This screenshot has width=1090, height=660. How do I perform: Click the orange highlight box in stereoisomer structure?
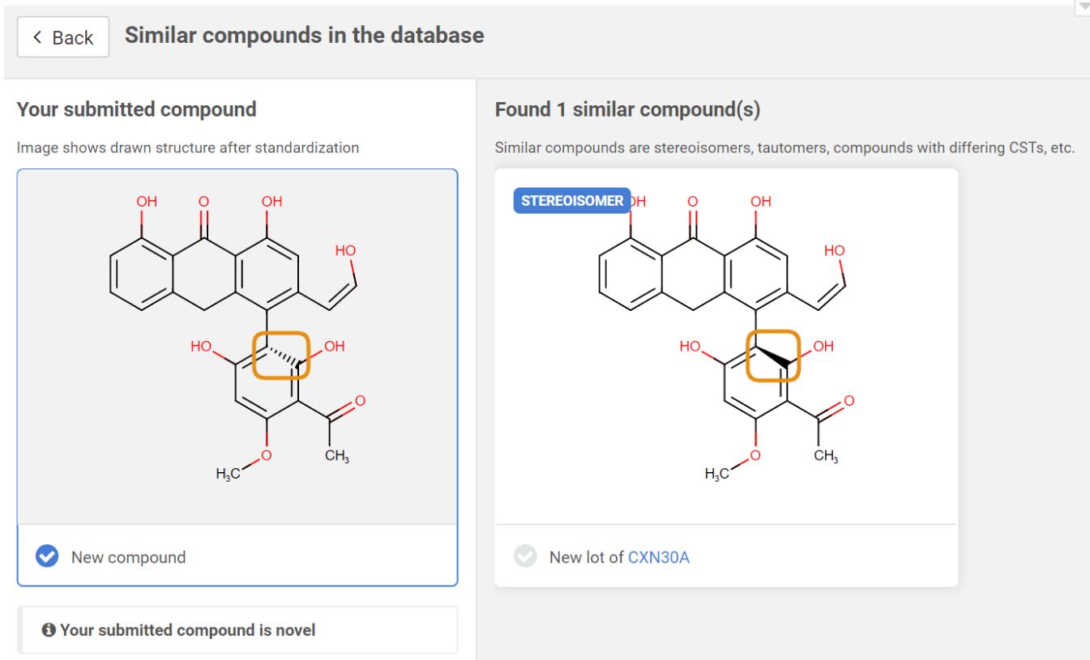772,355
